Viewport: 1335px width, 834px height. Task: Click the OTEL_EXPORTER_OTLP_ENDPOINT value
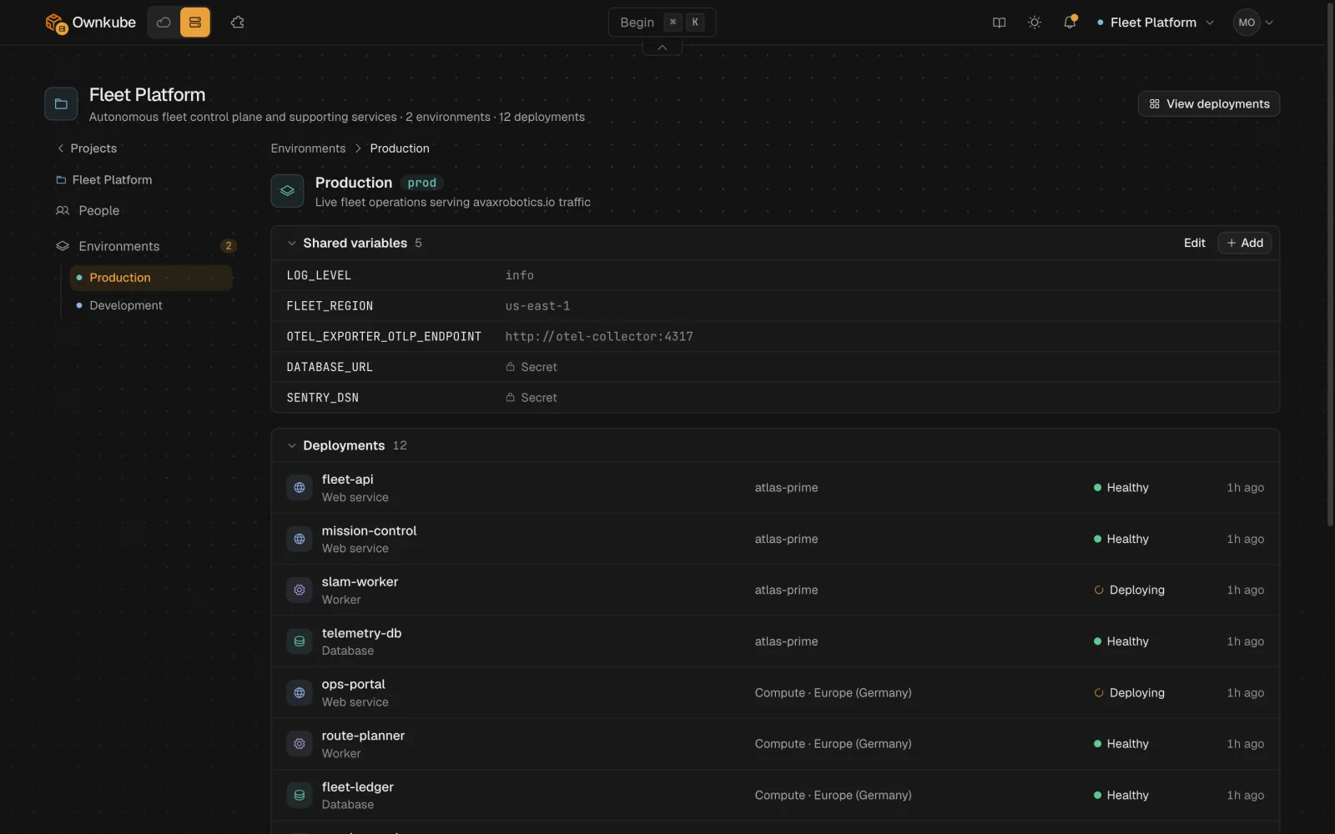point(599,337)
